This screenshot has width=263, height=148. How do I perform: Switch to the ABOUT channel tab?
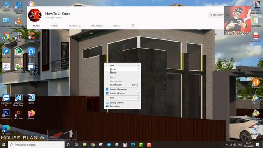click(117, 25)
